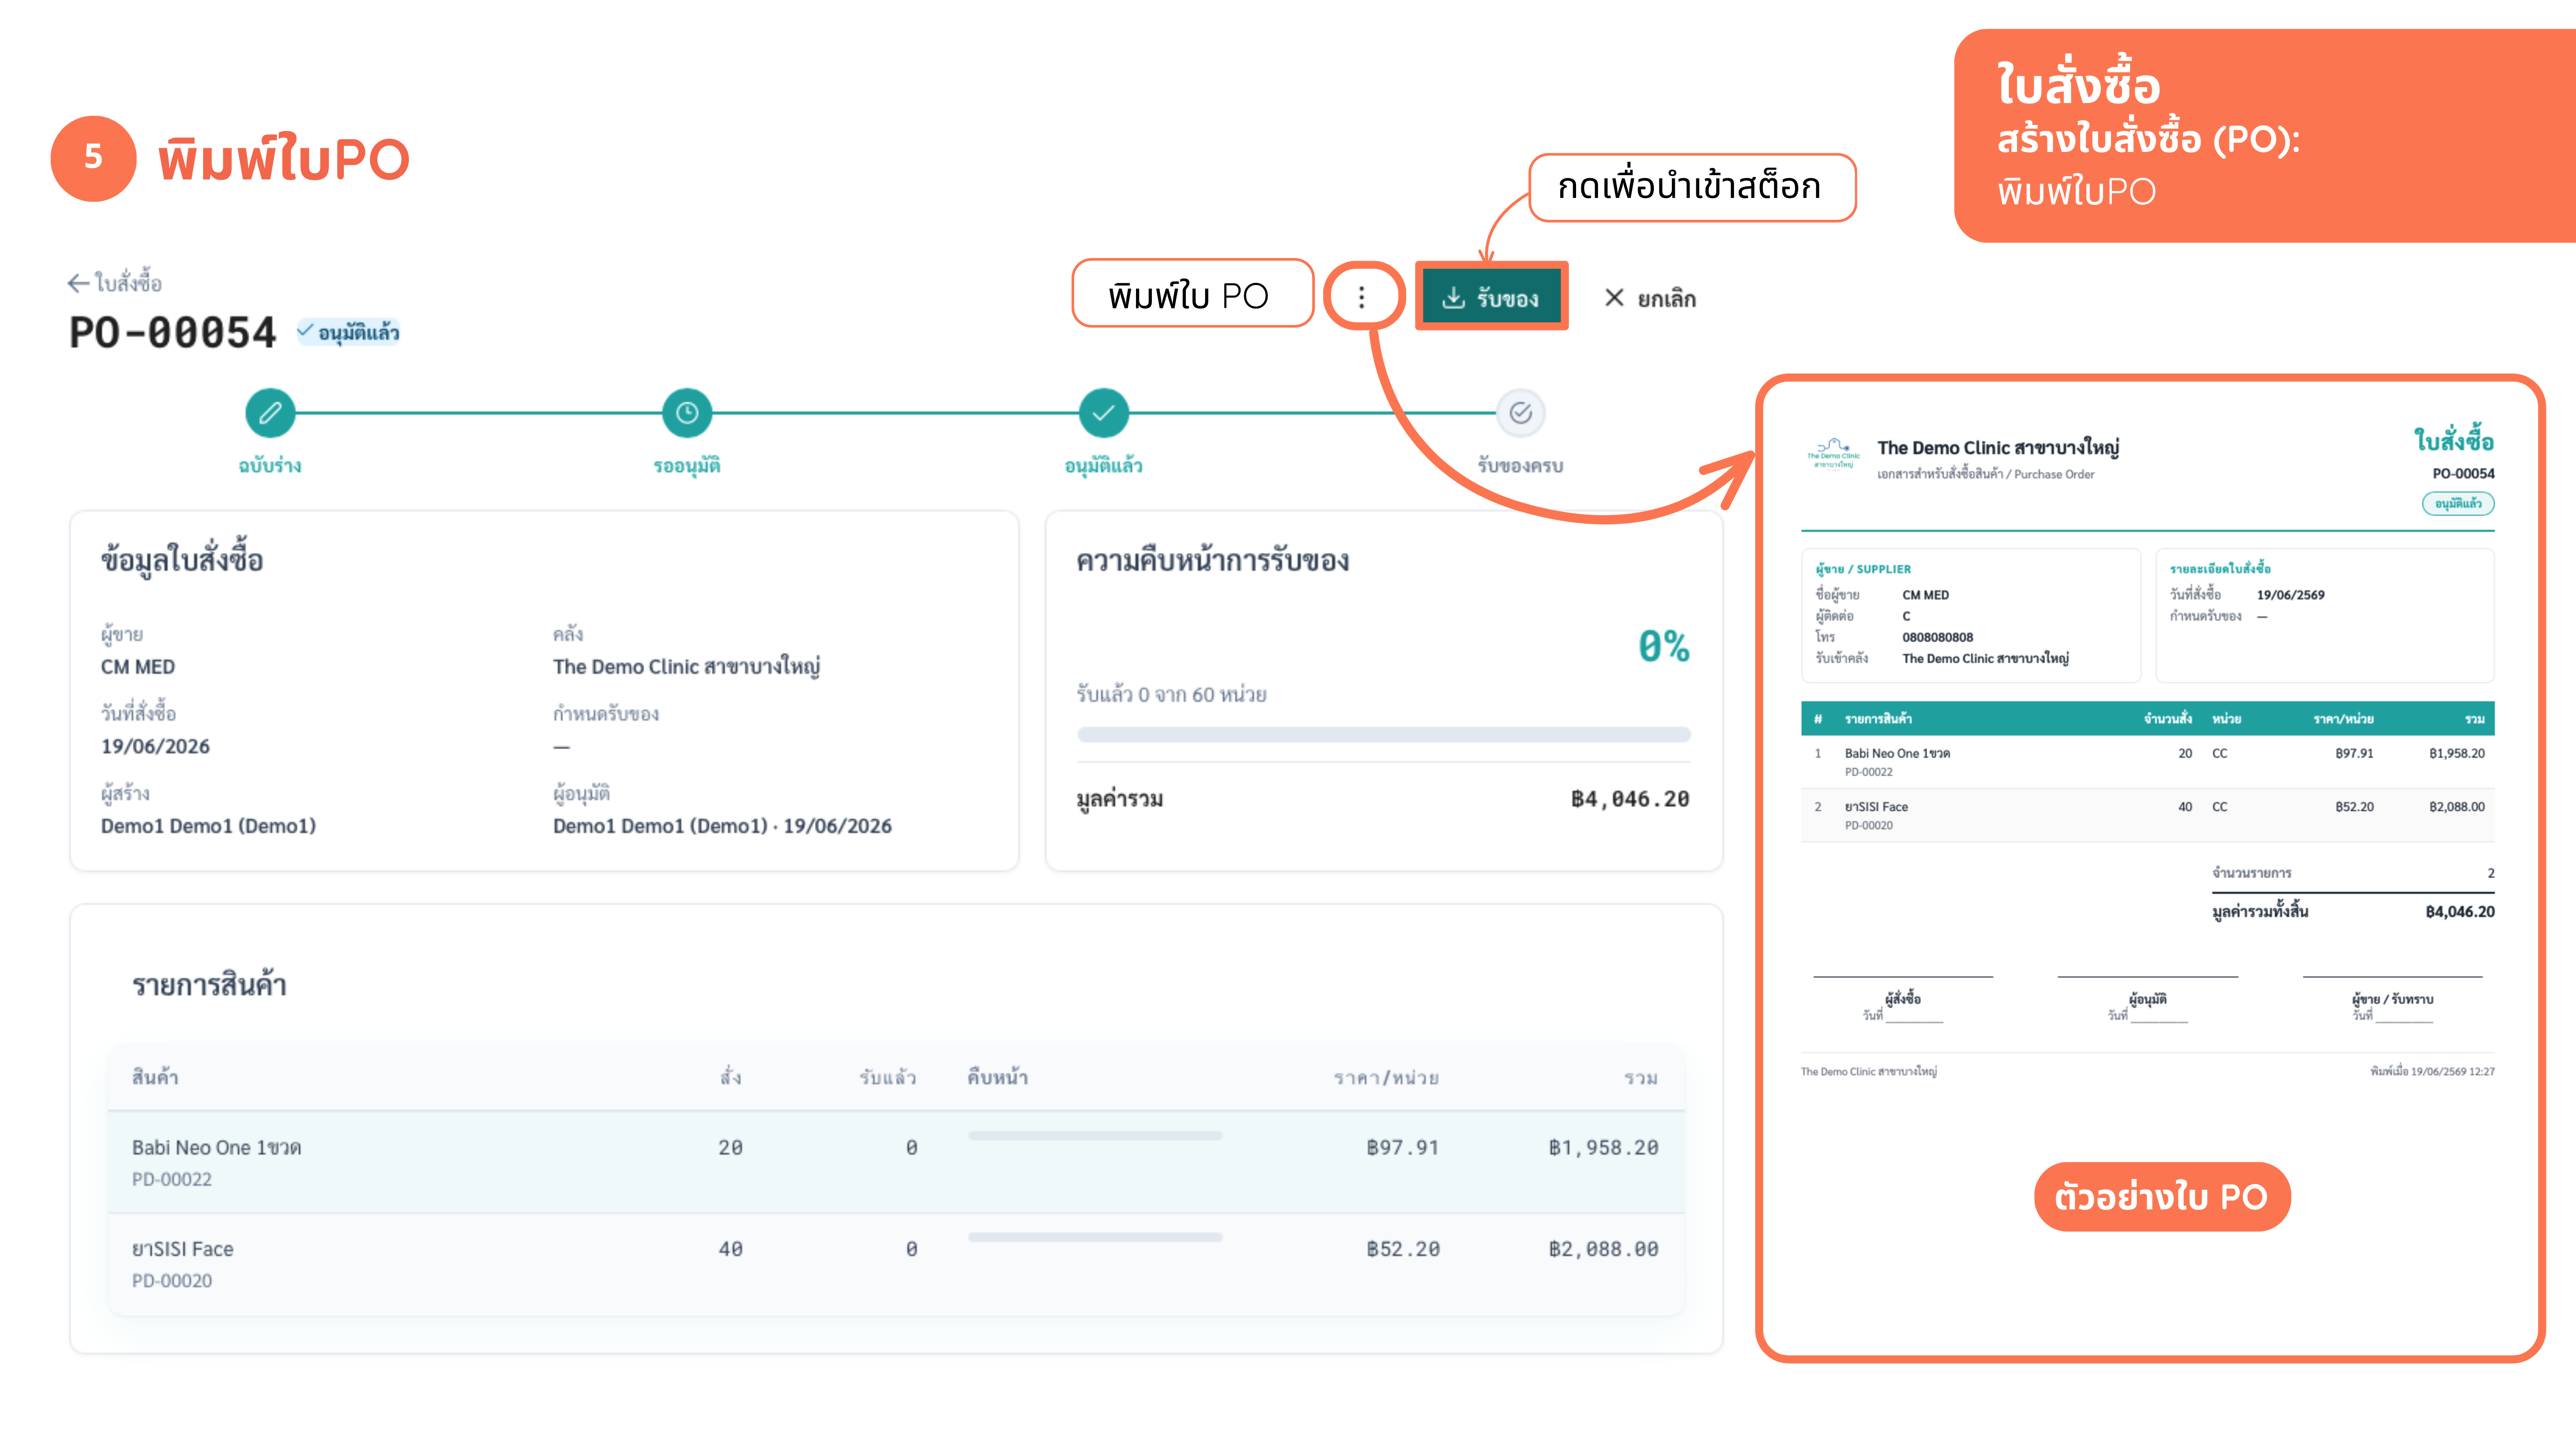
Task: Click the อนุมัติแล้ว badge in the PO preview
Action: coord(2458,503)
